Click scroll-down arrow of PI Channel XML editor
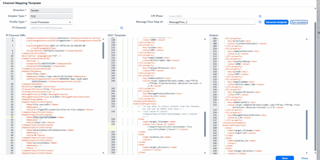 (103, 153)
